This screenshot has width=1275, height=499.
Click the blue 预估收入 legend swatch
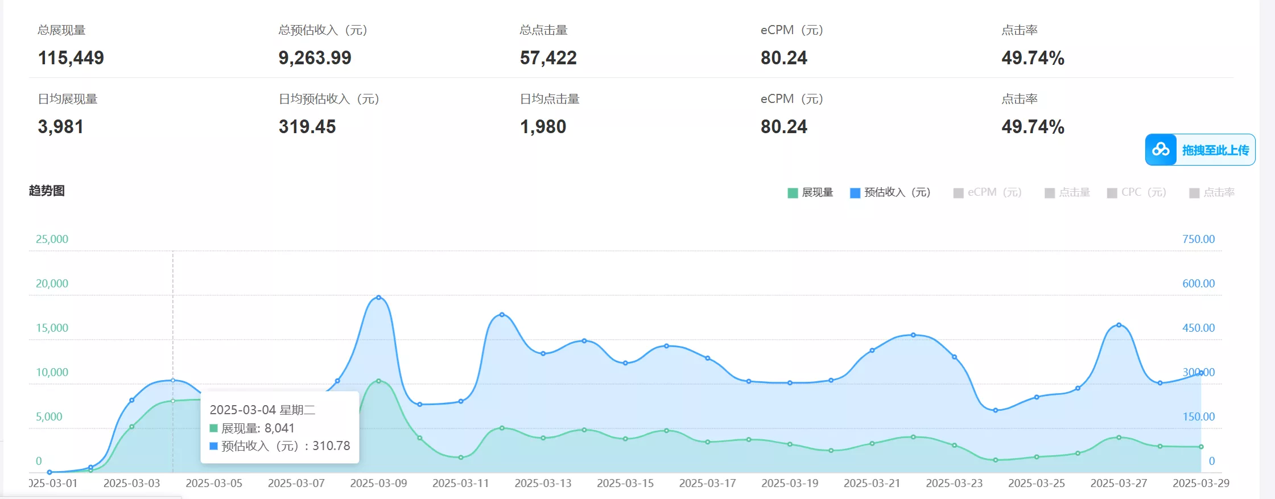[855, 193]
